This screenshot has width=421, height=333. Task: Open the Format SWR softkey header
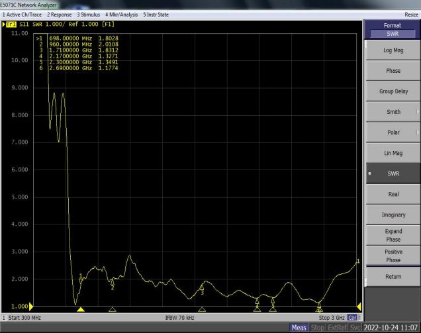tap(393, 29)
